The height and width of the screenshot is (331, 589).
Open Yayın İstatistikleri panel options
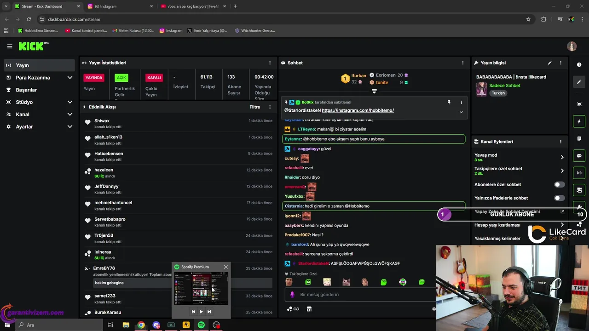click(270, 63)
